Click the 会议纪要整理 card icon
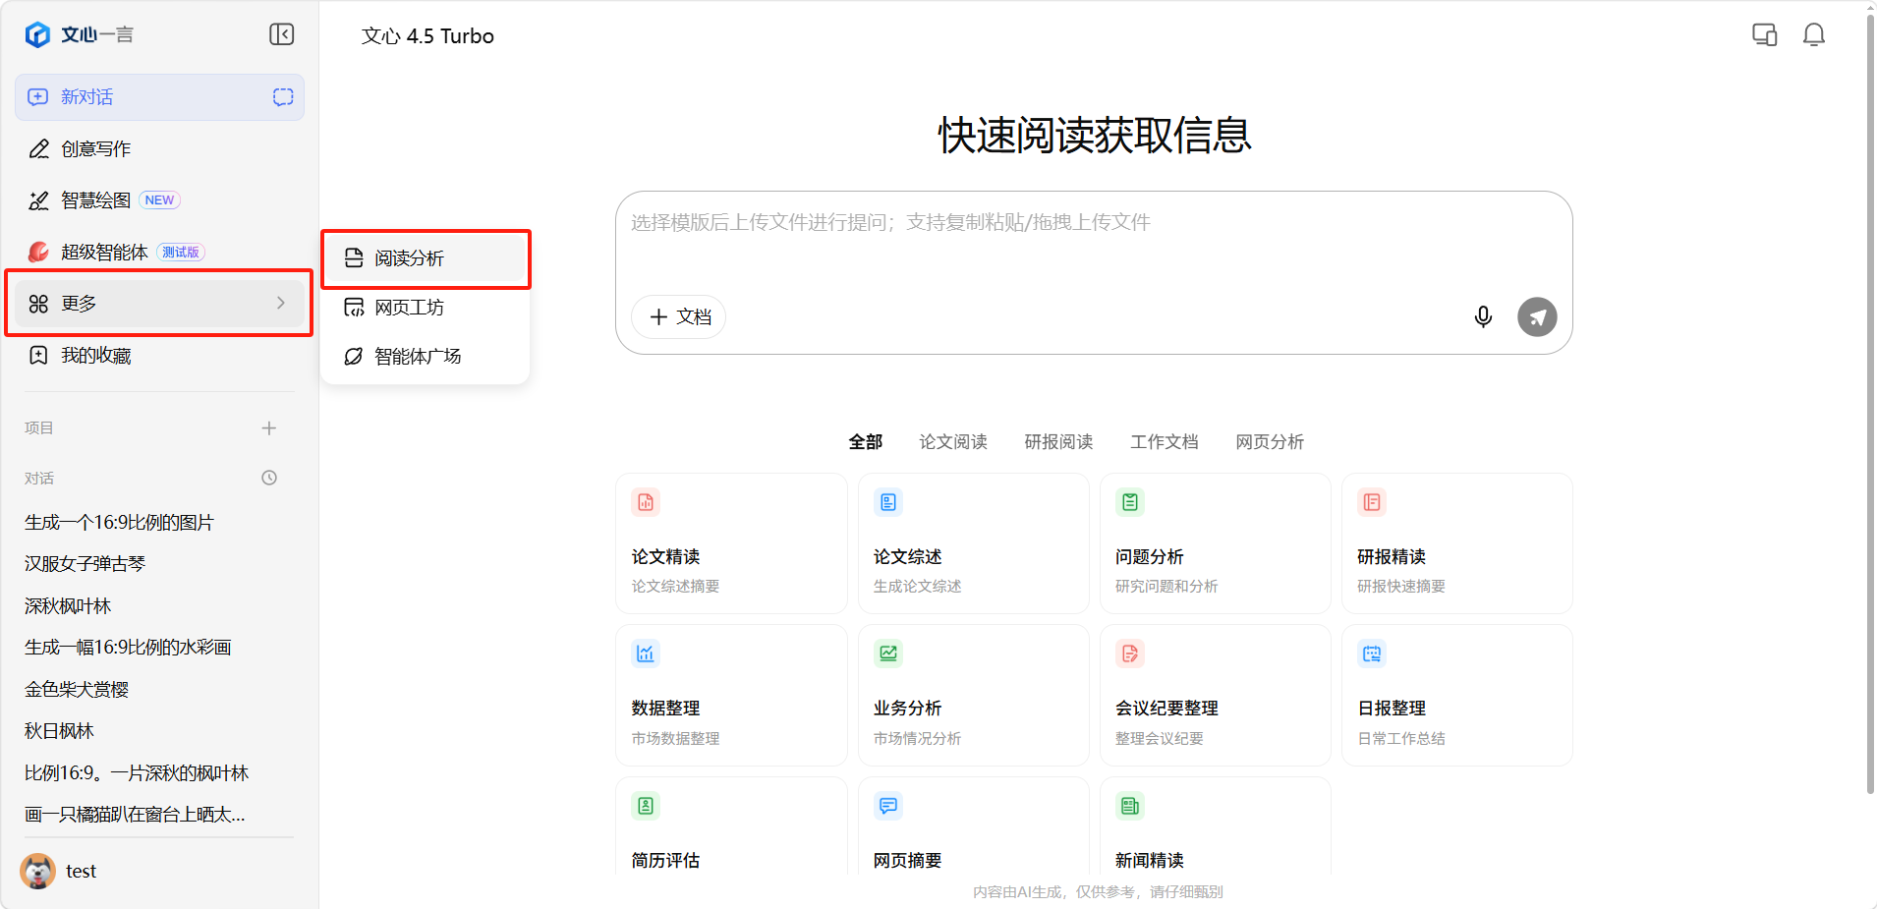 pos(1130,653)
